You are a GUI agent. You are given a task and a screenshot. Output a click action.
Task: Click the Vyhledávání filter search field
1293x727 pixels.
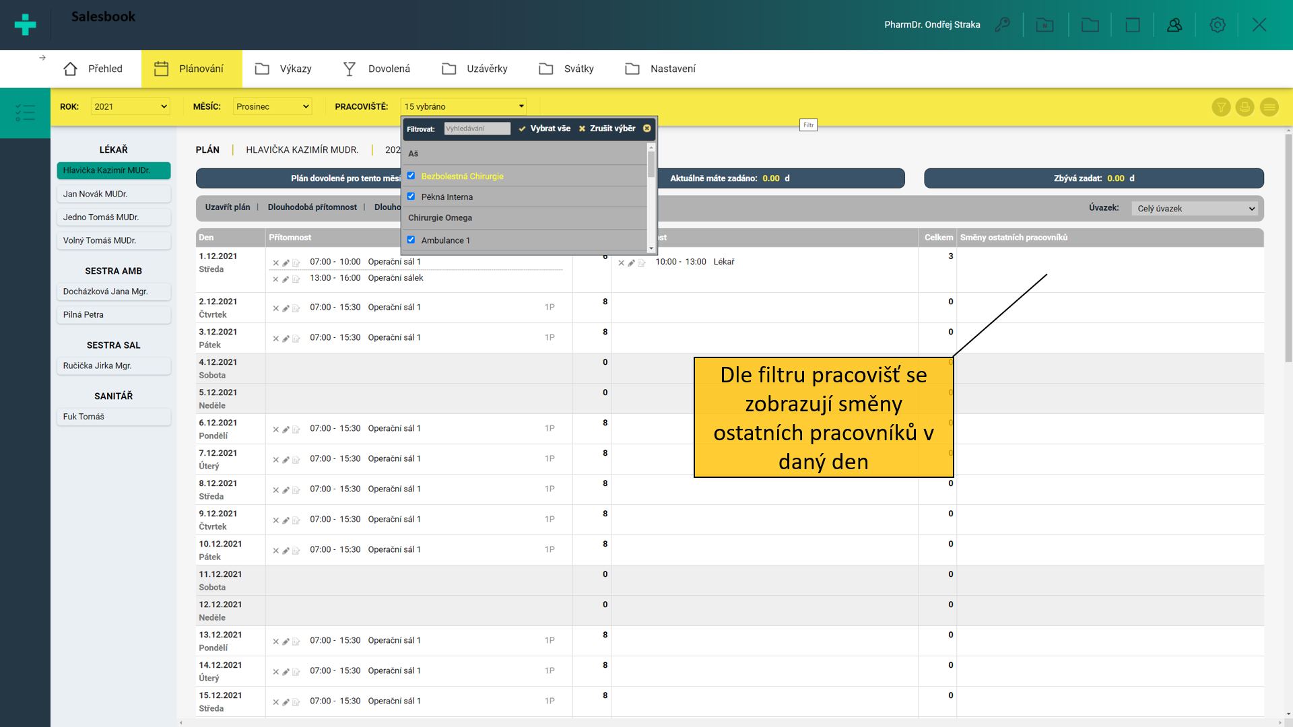click(477, 129)
